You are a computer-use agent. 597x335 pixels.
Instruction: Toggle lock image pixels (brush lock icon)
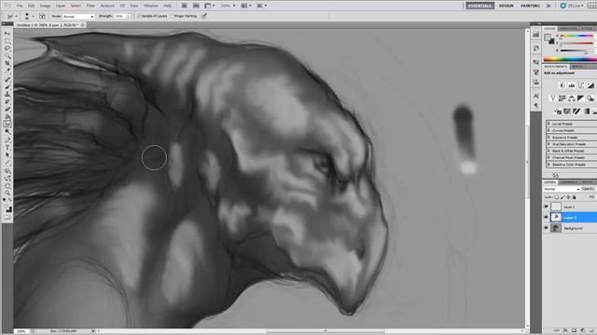click(562, 197)
